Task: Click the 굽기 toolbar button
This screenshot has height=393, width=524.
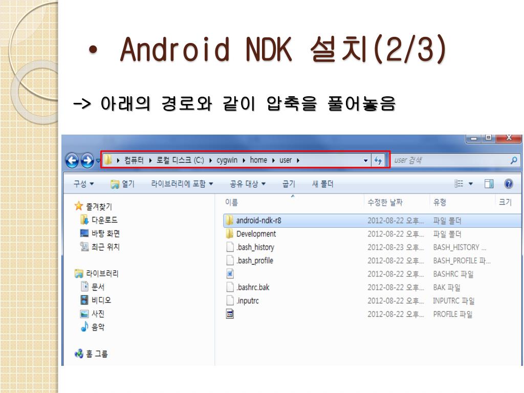Action: pyautogui.click(x=289, y=184)
